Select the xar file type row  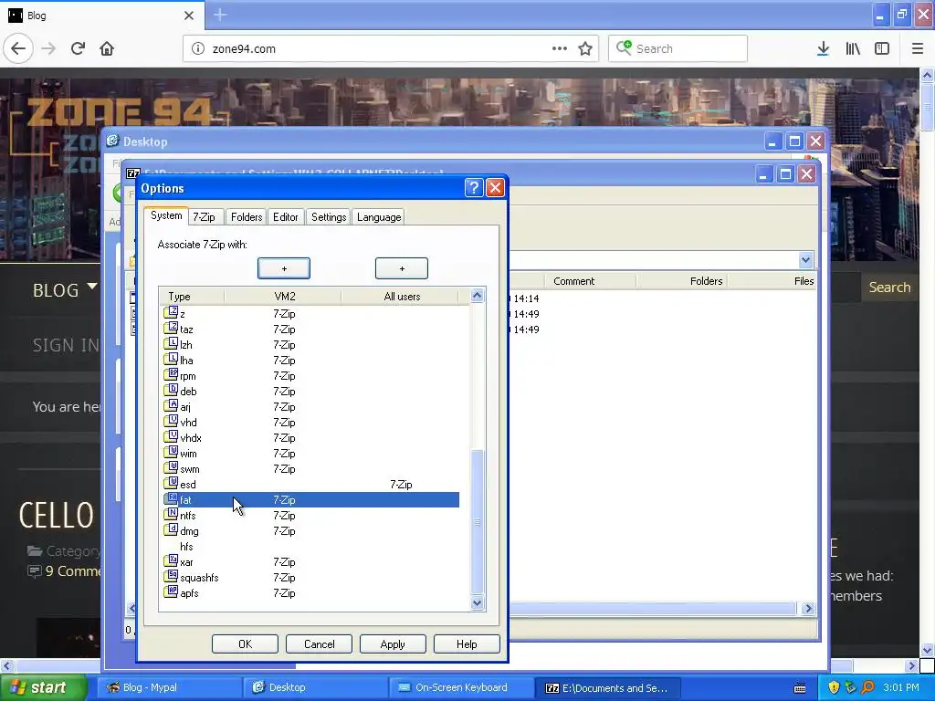pyautogui.click(x=310, y=561)
